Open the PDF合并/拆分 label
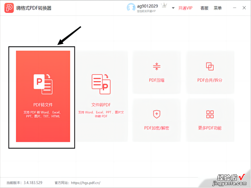The width and height of the screenshot is (251, 188). pos(210,80)
